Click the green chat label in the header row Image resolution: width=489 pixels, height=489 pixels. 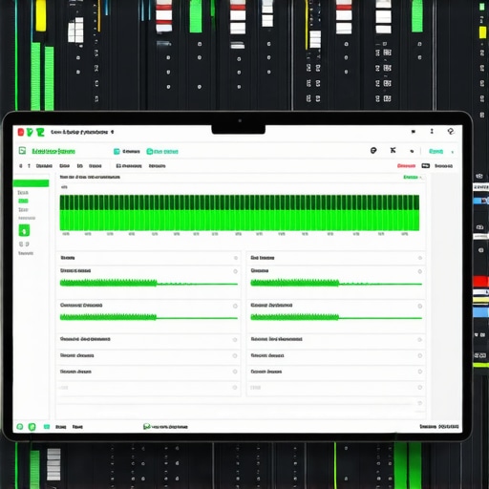[166, 152]
